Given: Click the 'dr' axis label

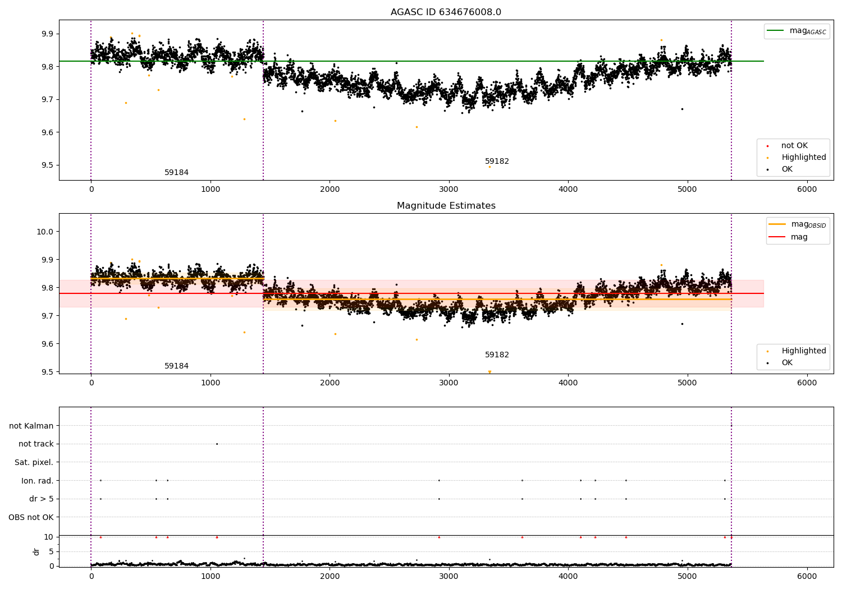Looking at the screenshot, I should [x=36, y=551].
